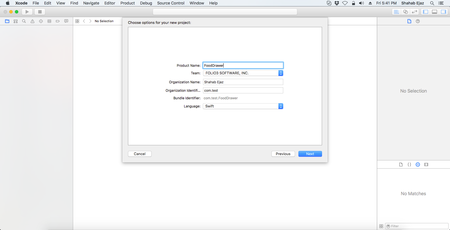Viewport: 450px width, 230px height.
Task: Open Spotlight search in menu bar
Action: (432, 3)
